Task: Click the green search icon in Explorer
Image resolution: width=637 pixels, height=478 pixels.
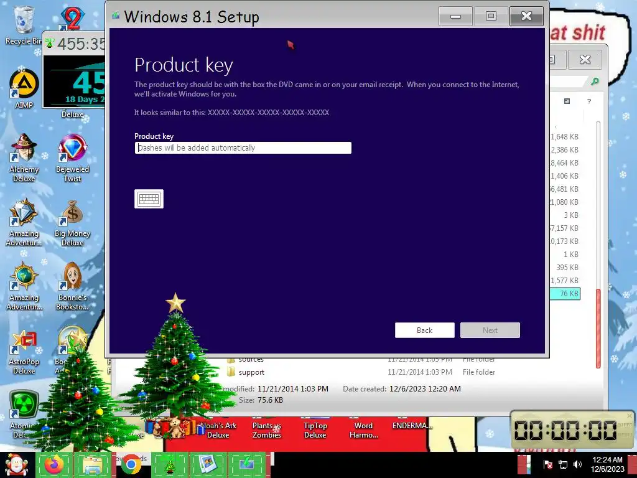Action: 595,82
